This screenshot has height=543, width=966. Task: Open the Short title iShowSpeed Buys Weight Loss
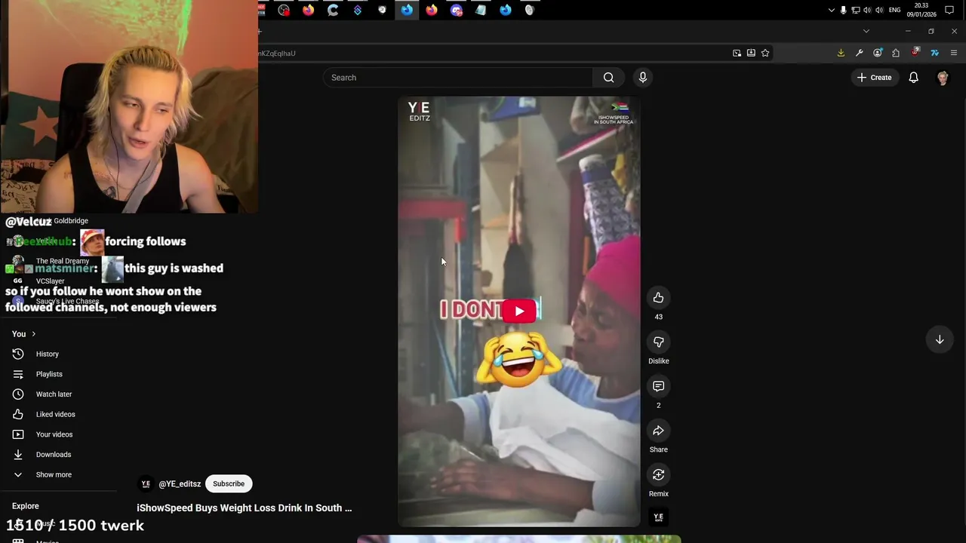[x=244, y=508]
